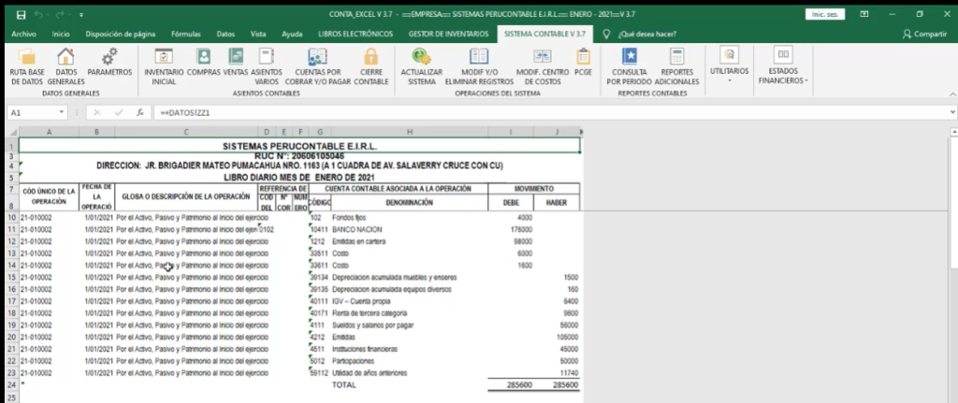
Task: Open Gestor de Inventarios tab
Action: pos(448,35)
